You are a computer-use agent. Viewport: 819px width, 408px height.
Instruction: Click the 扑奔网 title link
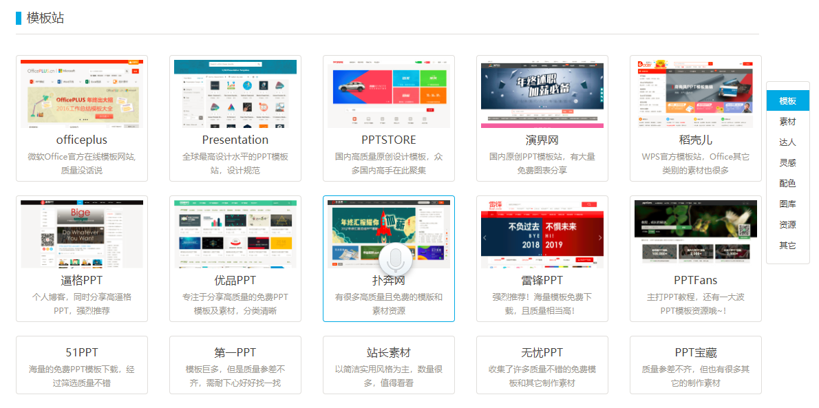click(x=389, y=281)
